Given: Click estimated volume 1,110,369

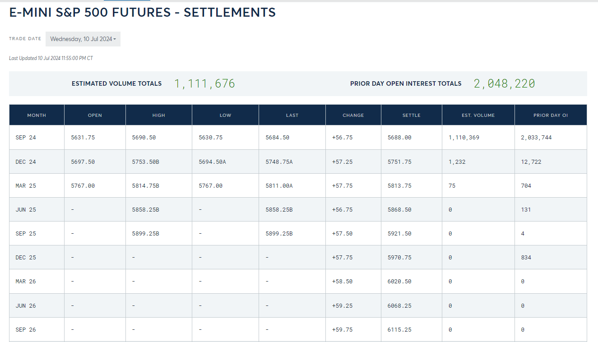Looking at the screenshot, I should point(464,138).
